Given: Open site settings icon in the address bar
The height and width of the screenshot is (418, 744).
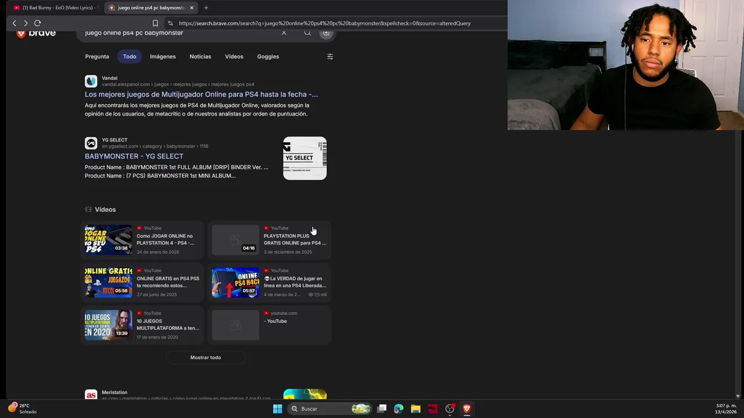Looking at the screenshot, I should (170, 23).
